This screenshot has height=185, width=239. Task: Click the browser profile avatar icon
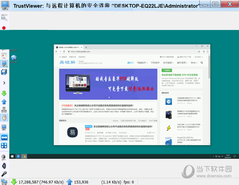(x=204, y=52)
